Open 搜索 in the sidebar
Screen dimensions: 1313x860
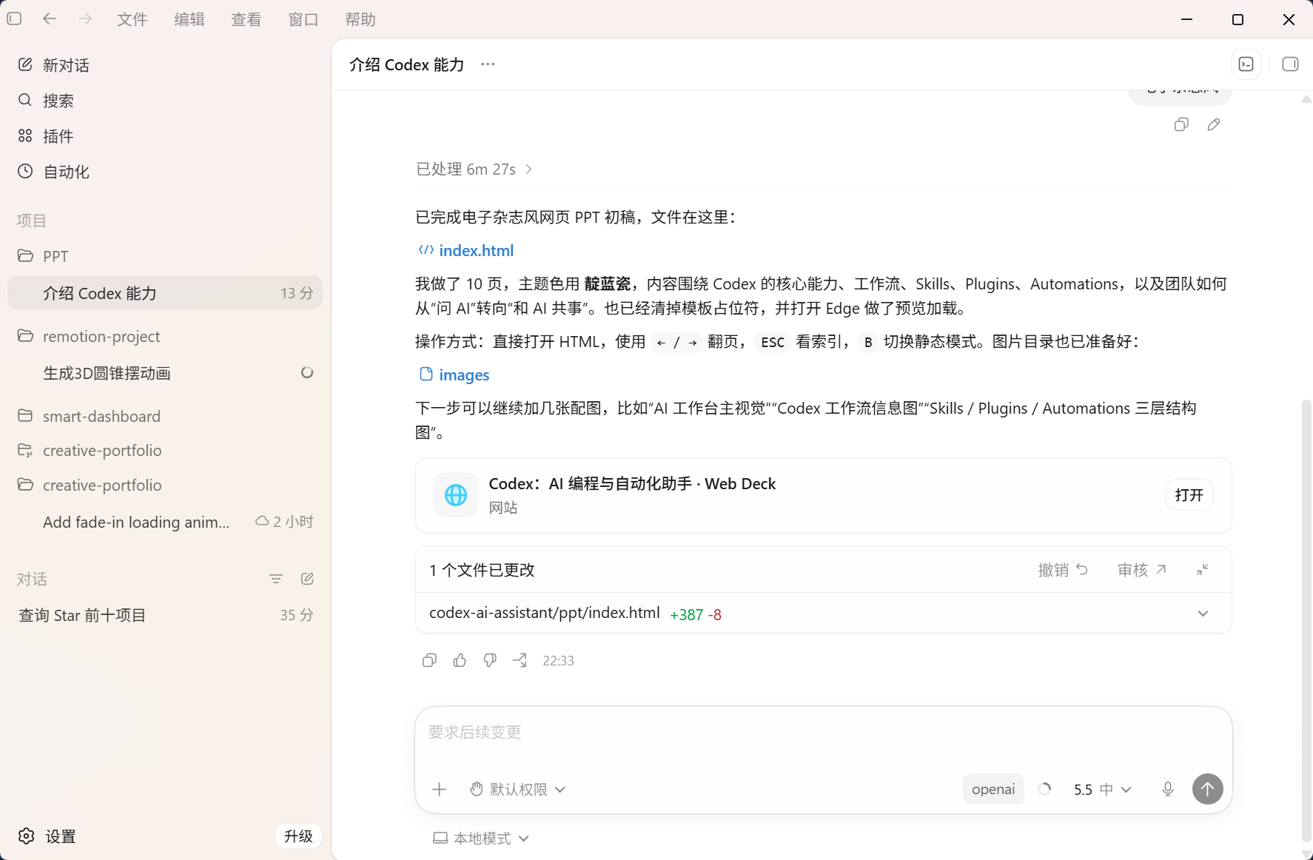click(165, 101)
